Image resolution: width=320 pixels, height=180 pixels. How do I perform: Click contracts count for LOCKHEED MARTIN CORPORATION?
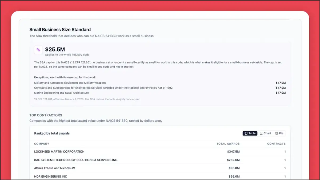[285, 152]
